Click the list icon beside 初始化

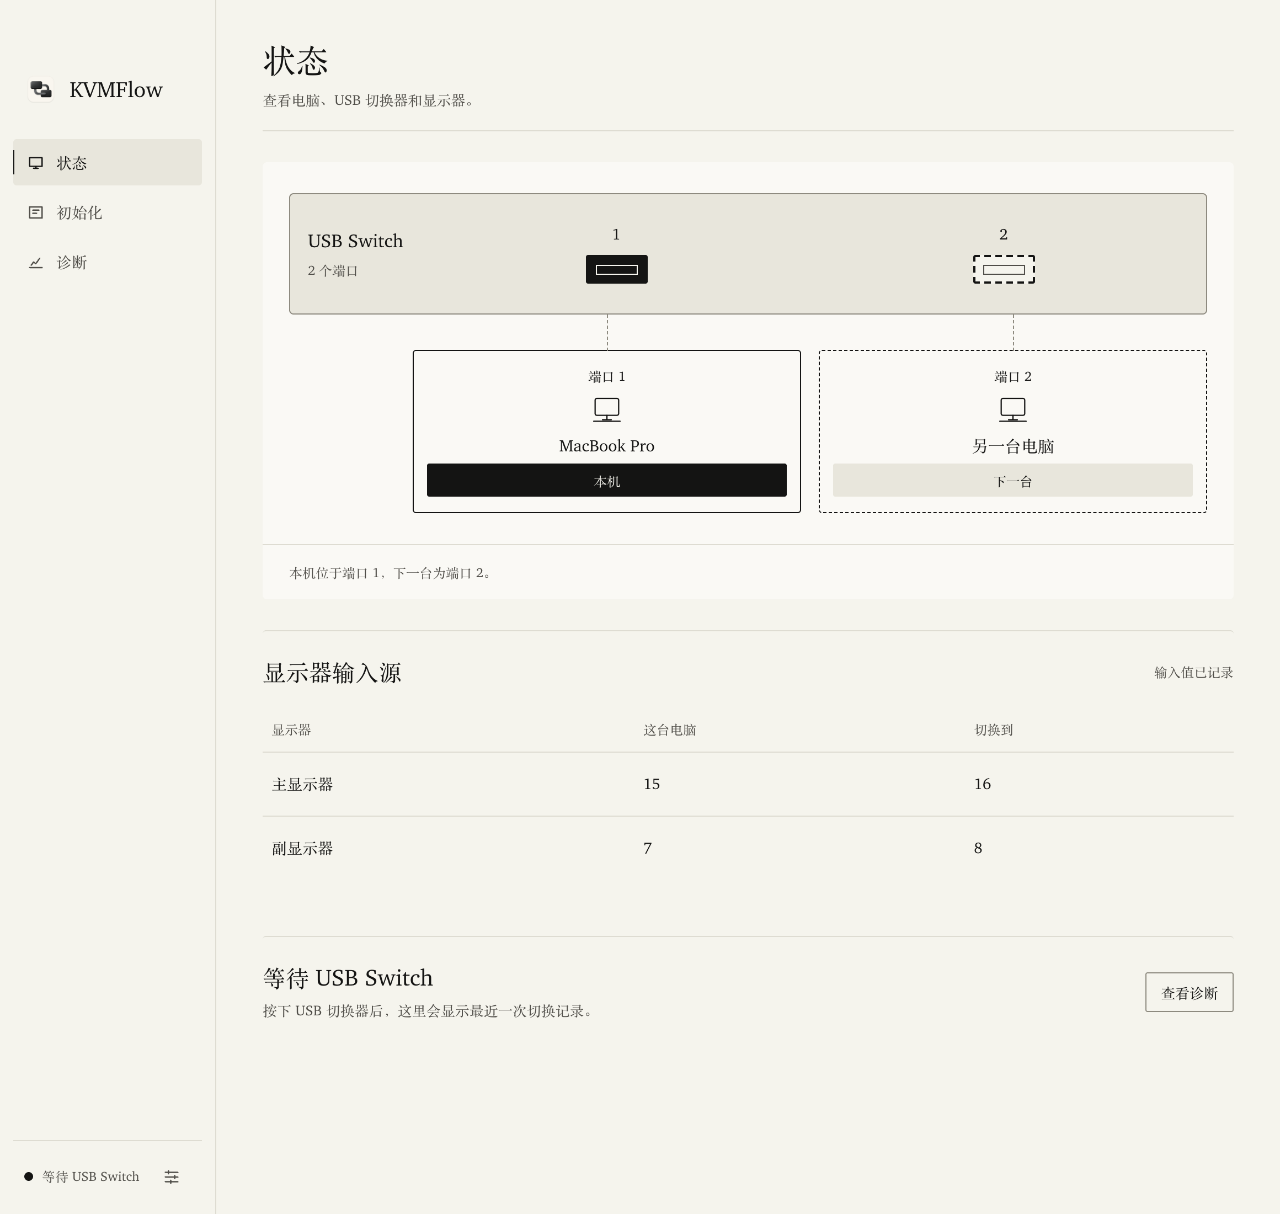coord(36,212)
